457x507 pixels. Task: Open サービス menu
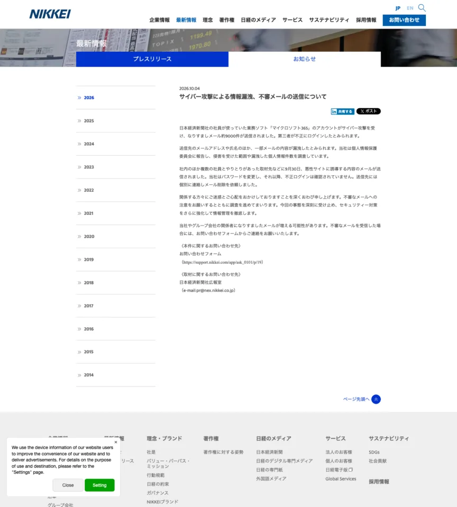pyautogui.click(x=293, y=20)
